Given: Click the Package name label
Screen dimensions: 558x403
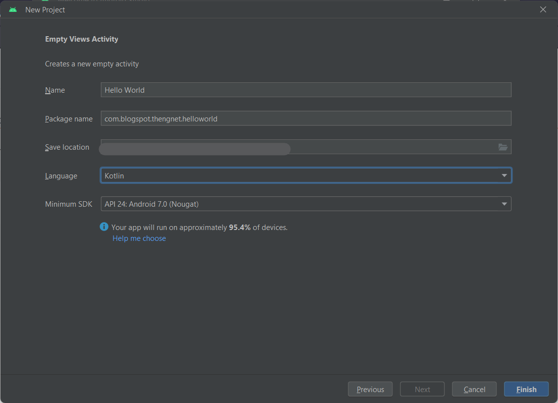Looking at the screenshot, I should click(x=69, y=119).
